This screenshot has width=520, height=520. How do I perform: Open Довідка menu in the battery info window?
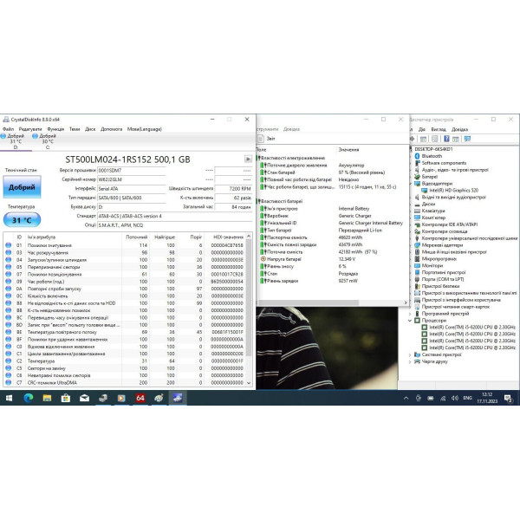coord(291,129)
